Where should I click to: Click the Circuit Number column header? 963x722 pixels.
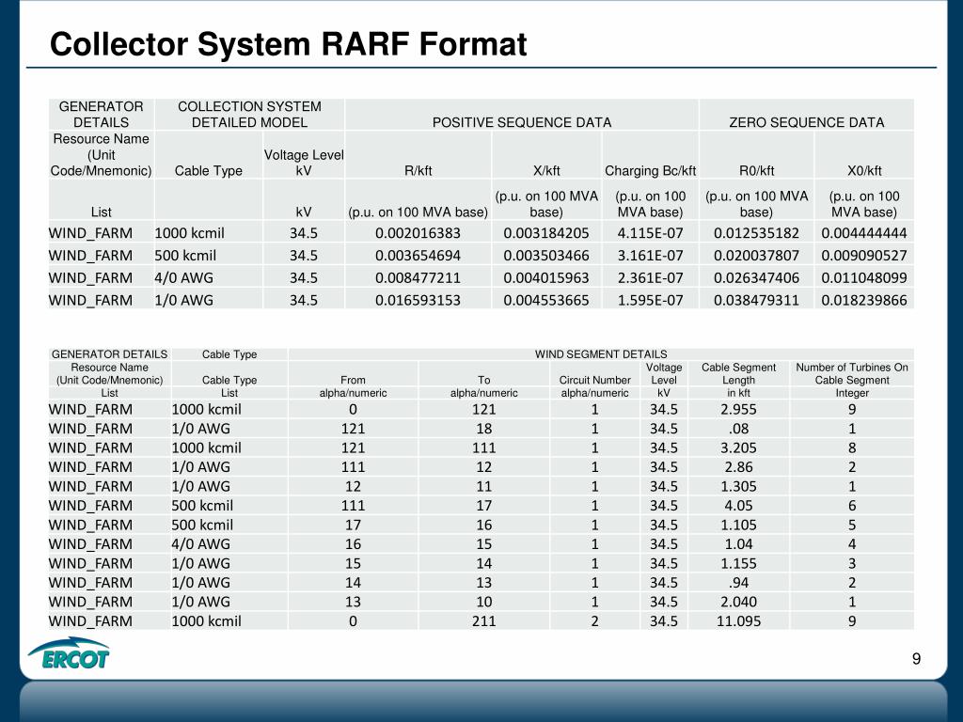[594, 380]
